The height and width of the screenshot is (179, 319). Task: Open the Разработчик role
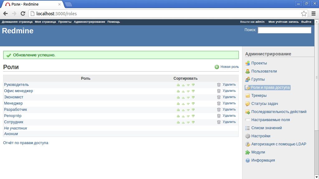(16, 110)
